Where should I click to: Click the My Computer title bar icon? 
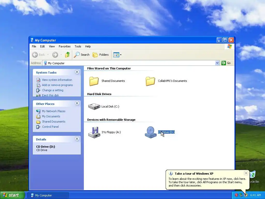pyautogui.click(x=32, y=40)
